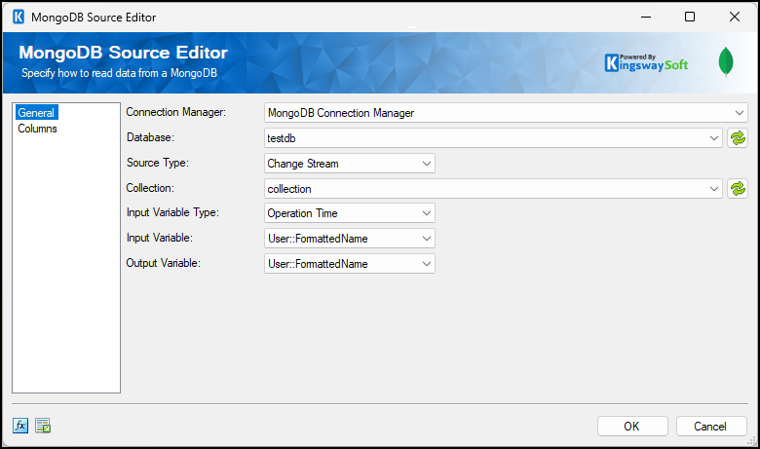Maximize the MongoDB Source Editor window

[690, 17]
